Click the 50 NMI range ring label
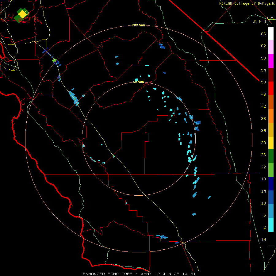Screen dimensions: 276x276 (139, 82)
